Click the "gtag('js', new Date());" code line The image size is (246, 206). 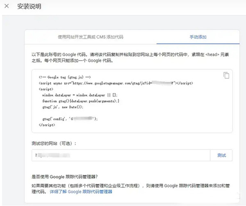63,107
